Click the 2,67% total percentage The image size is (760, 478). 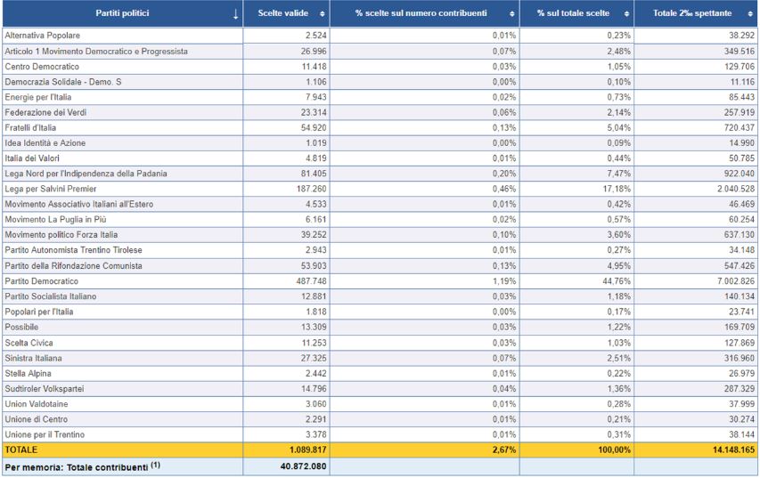pyautogui.click(x=504, y=450)
